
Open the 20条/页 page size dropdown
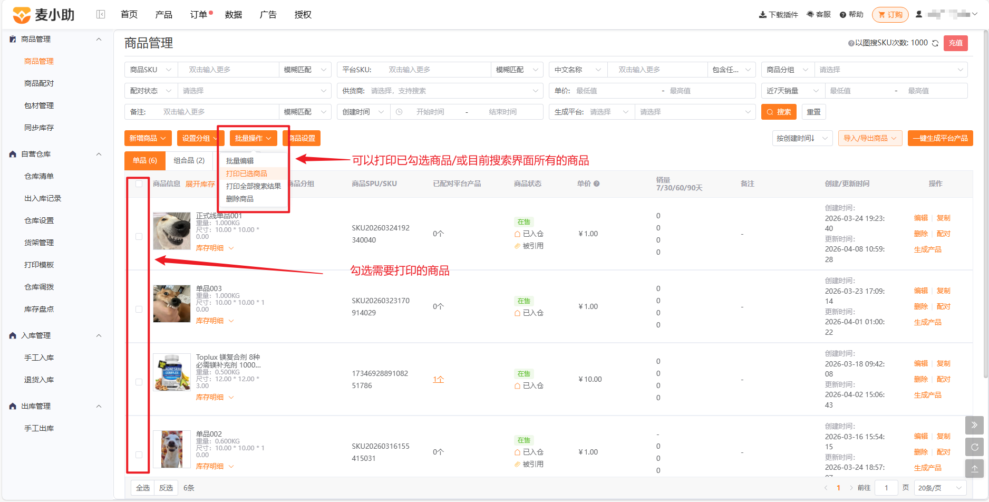[x=940, y=488]
